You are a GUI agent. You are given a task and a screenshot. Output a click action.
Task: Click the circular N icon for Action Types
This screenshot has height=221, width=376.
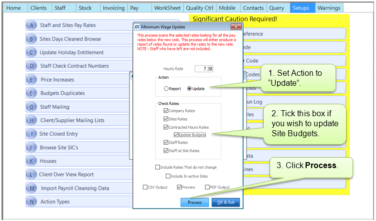pos(32,202)
